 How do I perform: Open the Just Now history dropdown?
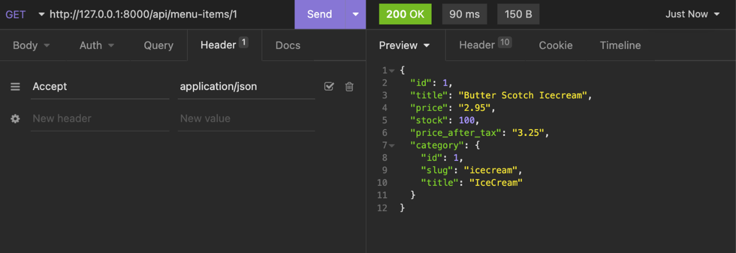point(692,15)
